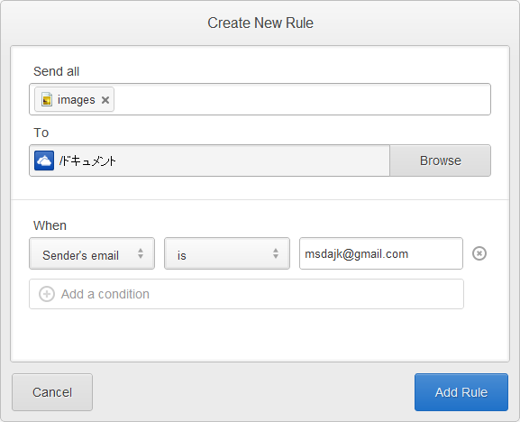Click the Add Rule button
This screenshot has height=422, width=520.
(461, 392)
